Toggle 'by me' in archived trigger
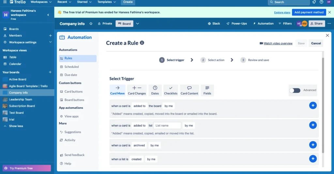This screenshot has height=174, width=334. point(155,145)
